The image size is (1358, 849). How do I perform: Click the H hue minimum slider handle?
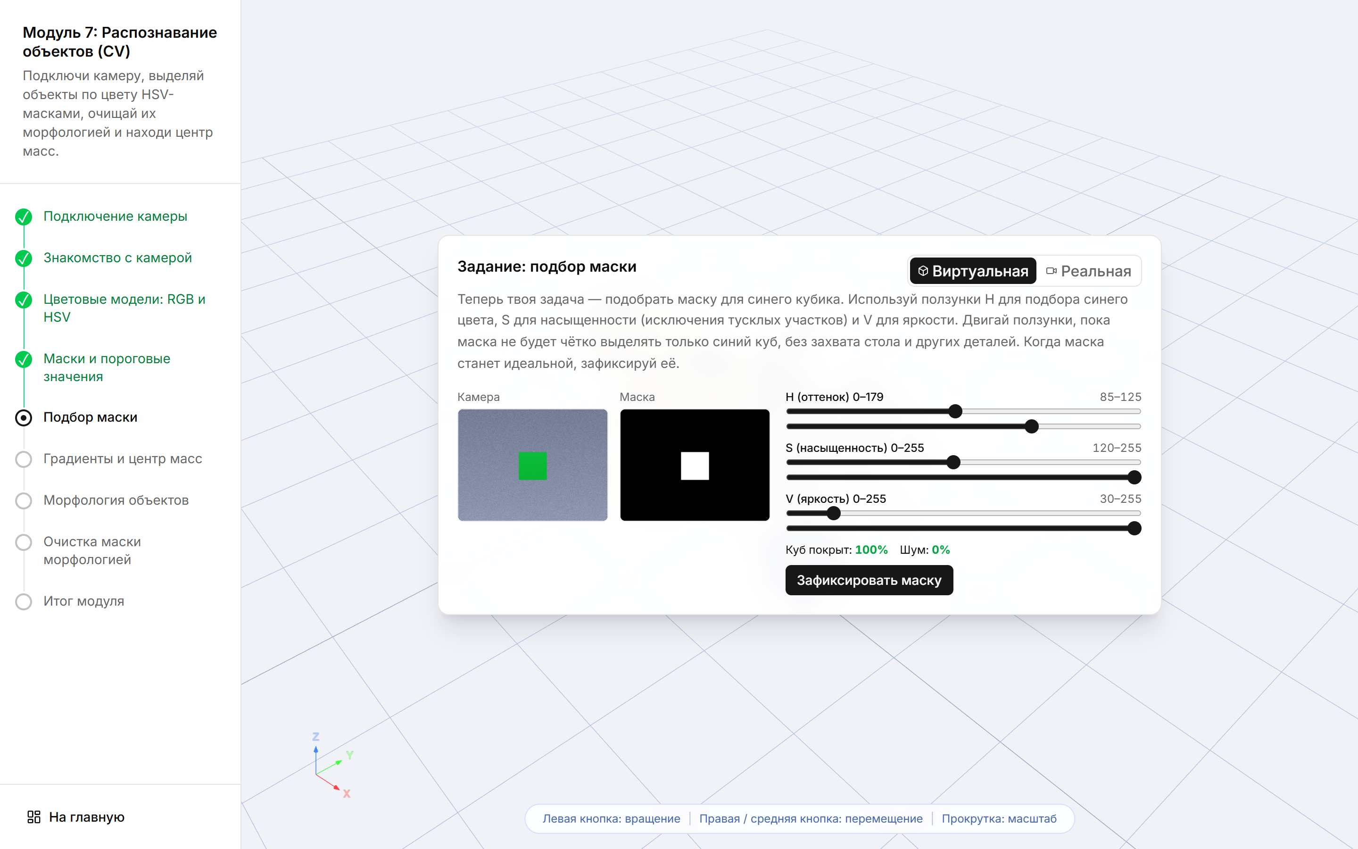click(955, 412)
